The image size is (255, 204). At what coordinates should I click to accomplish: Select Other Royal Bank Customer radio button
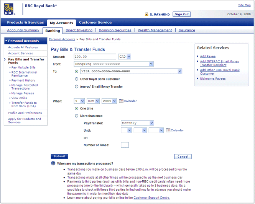coord(76,79)
